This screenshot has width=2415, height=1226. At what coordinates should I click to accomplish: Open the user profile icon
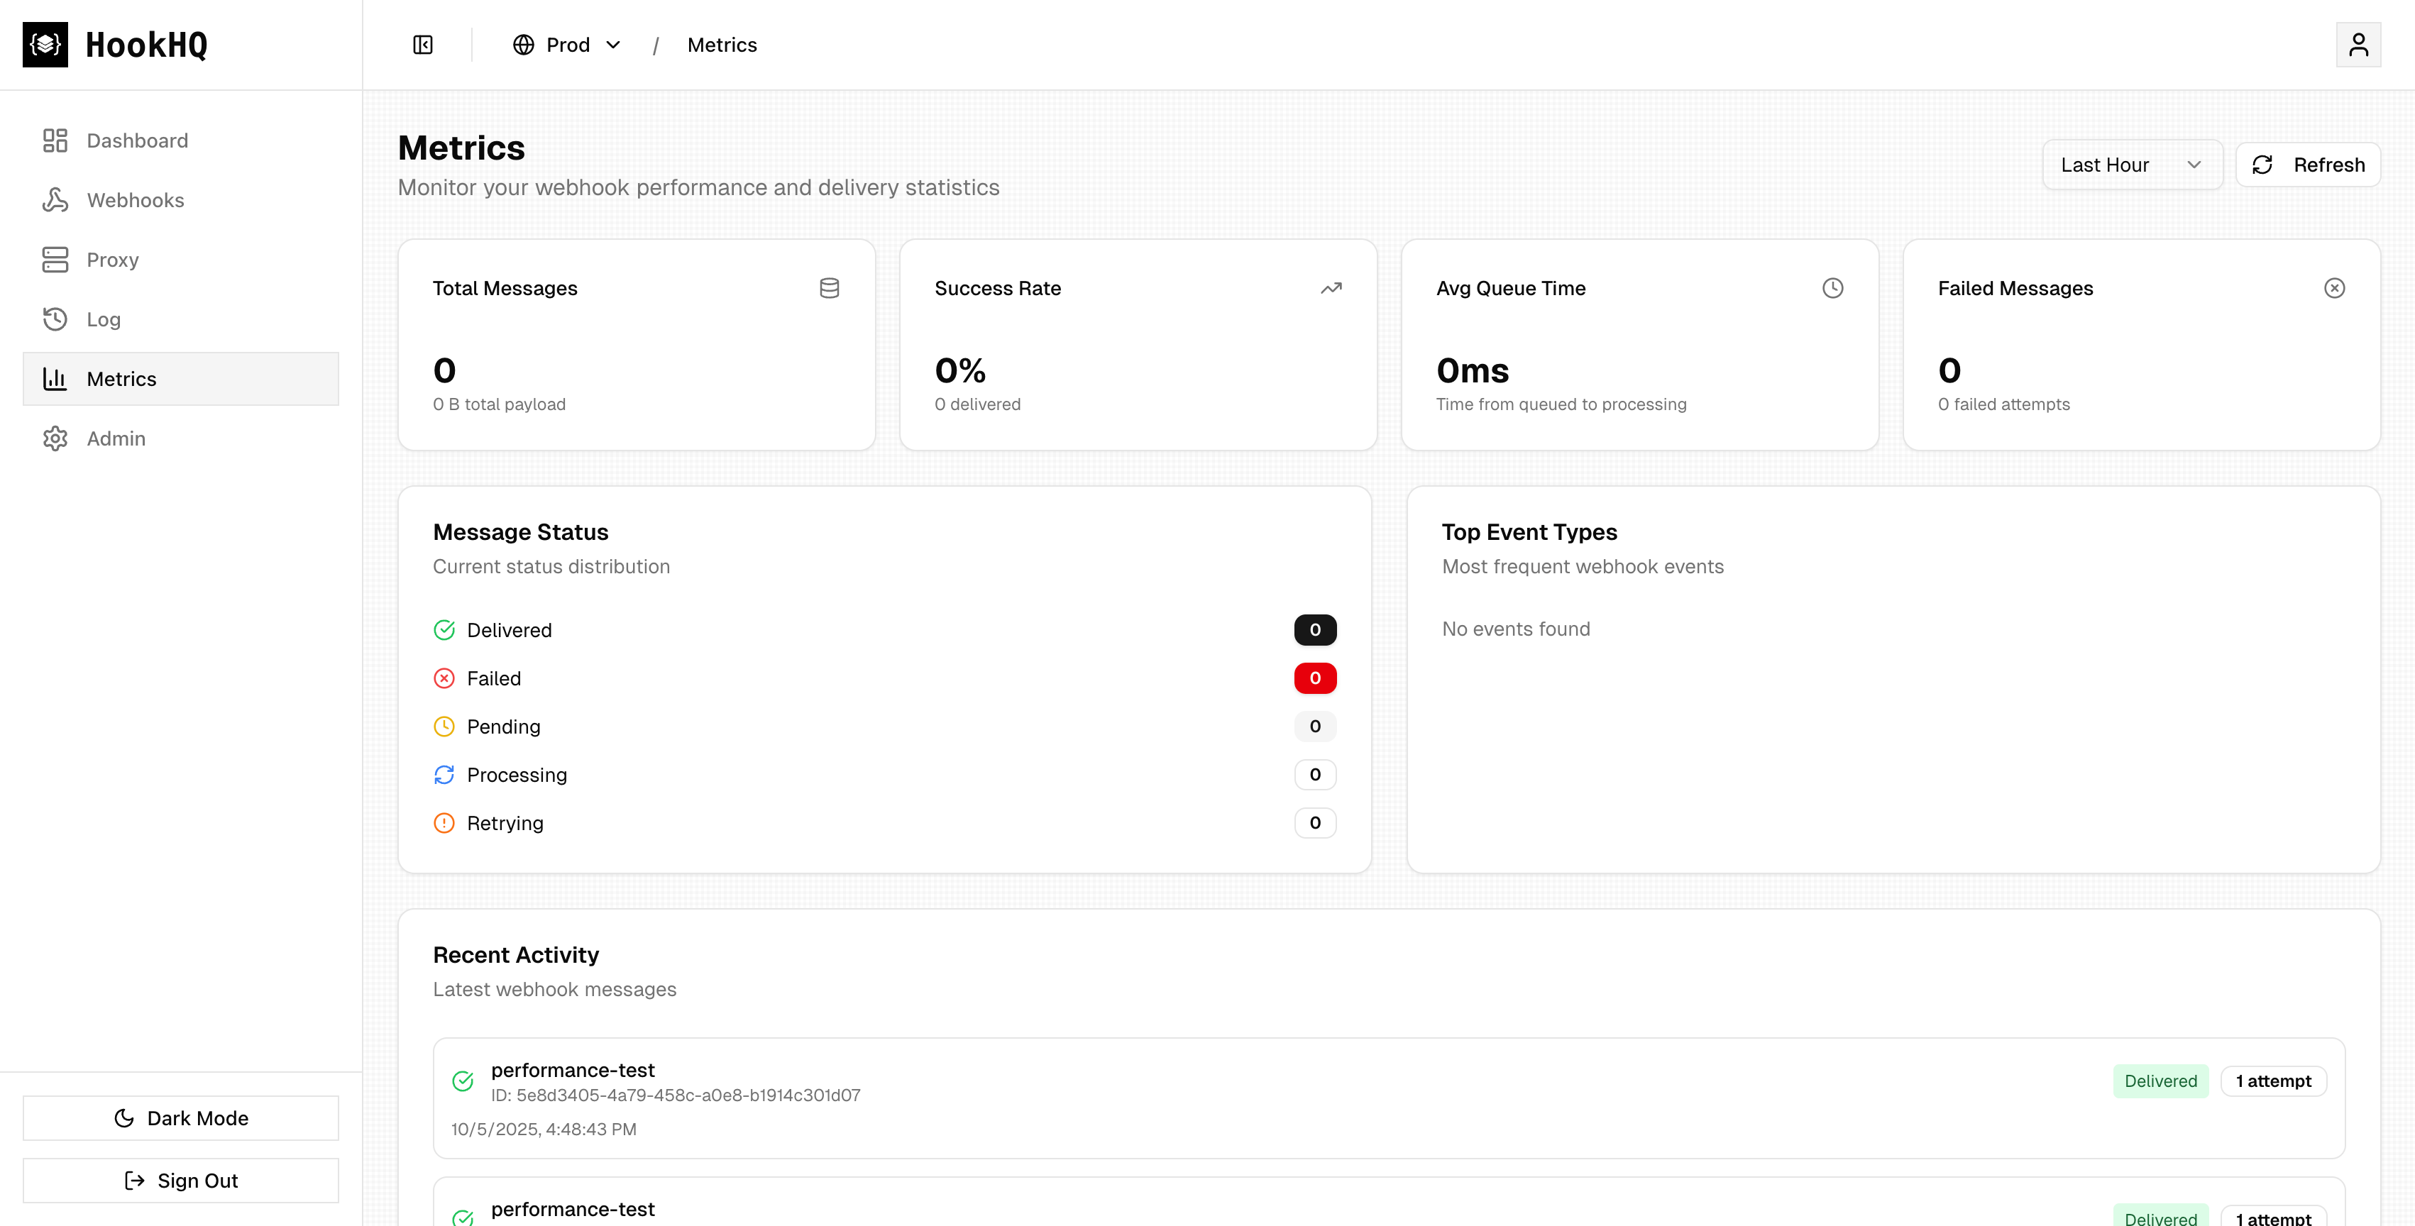click(2358, 45)
